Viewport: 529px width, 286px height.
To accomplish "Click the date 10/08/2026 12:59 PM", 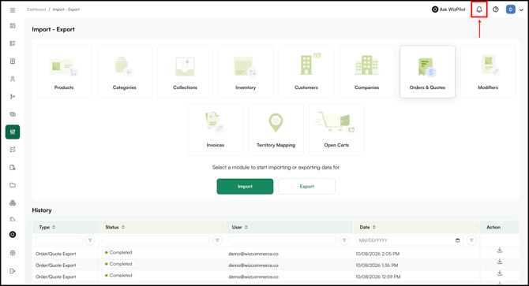I will click(x=378, y=277).
